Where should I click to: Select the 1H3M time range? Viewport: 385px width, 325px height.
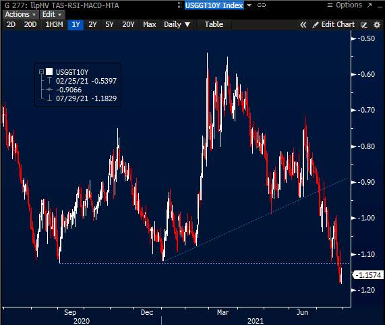(54, 24)
